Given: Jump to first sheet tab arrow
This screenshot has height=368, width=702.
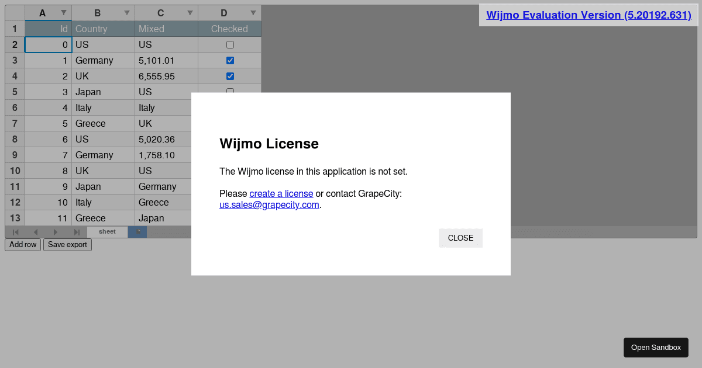Looking at the screenshot, I should pos(16,232).
